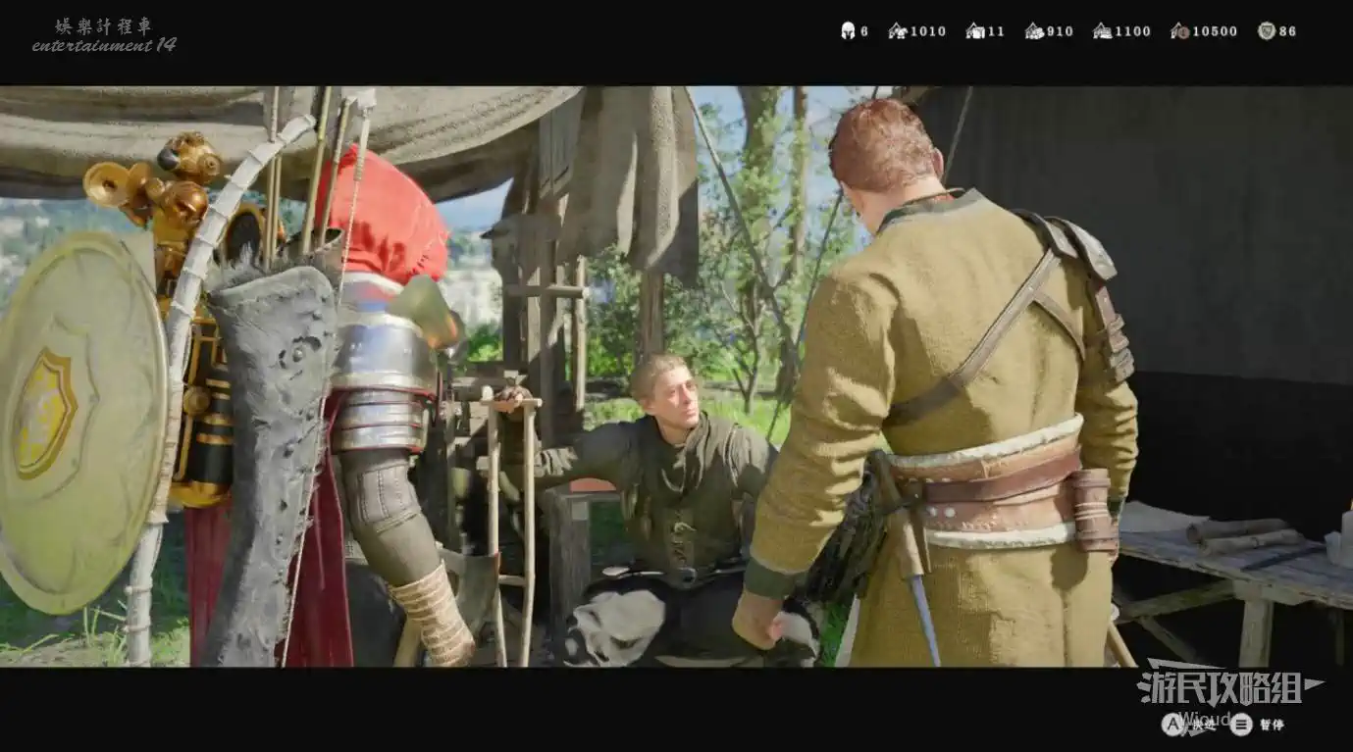Click the coin icon beside 10500
Screen dimensions: 1353x752
(1179, 30)
